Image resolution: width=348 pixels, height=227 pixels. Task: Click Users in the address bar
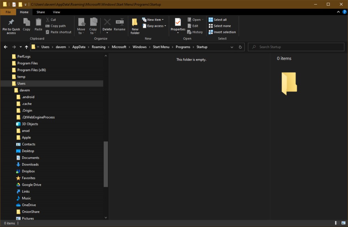45,47
